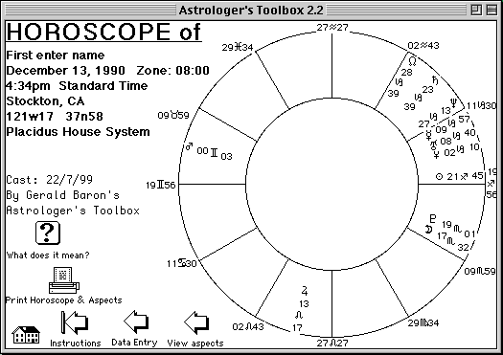Image resolution: width=503 pixels, height=355 pixels.
Task: Click the Midheaven cusp label 27 Aquarius 27
Action: [332, 28]
